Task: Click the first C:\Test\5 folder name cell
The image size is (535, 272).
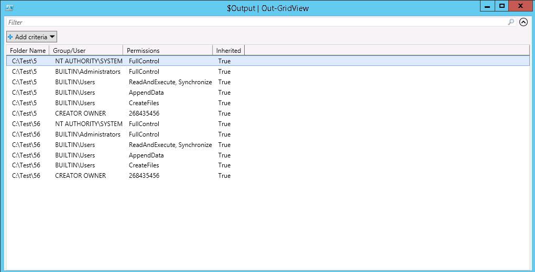Action: 24,61
